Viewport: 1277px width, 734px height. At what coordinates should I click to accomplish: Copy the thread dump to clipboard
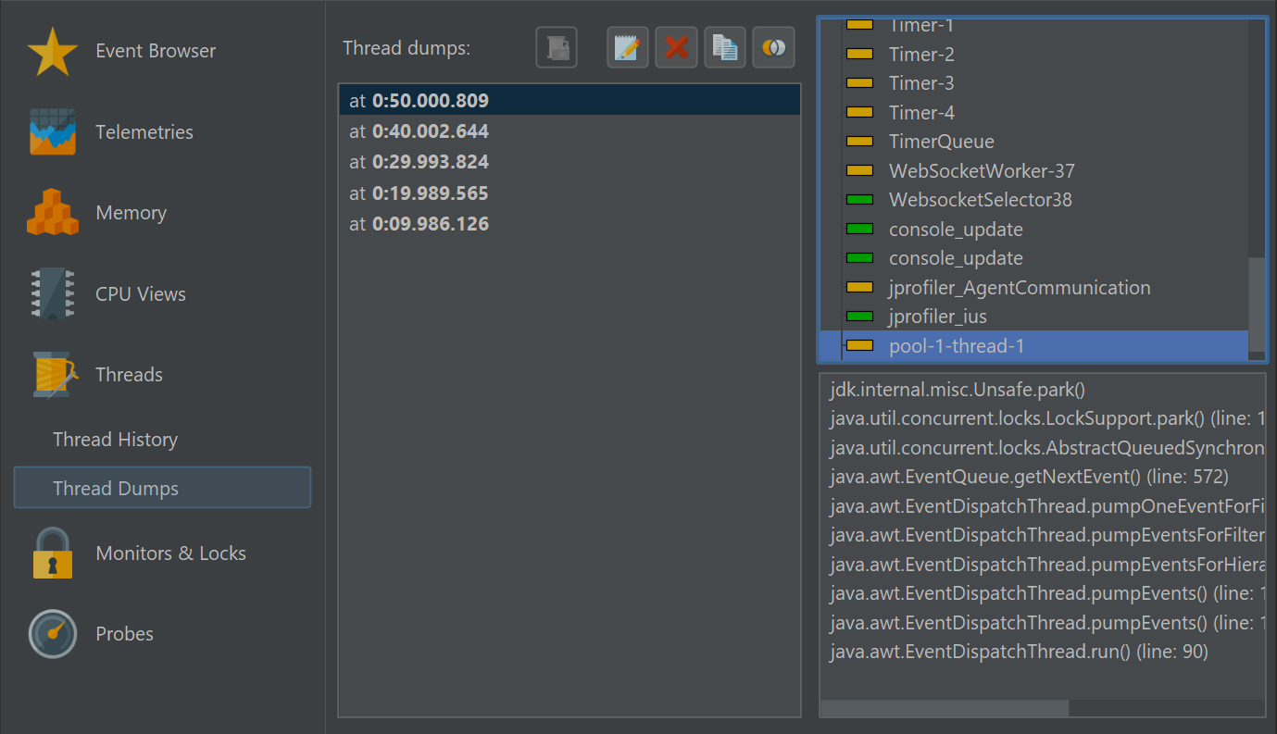click(x=724, y=47)
